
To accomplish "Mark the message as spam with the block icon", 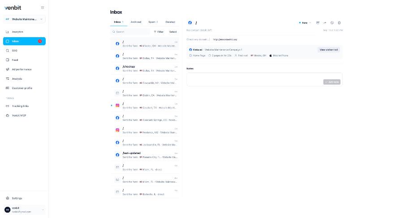I will point(332,23).
